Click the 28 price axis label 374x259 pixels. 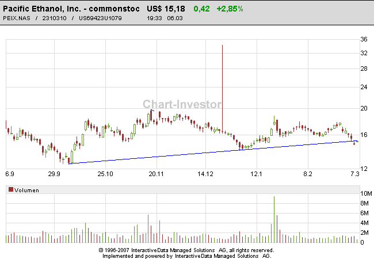tap(364, 68)
